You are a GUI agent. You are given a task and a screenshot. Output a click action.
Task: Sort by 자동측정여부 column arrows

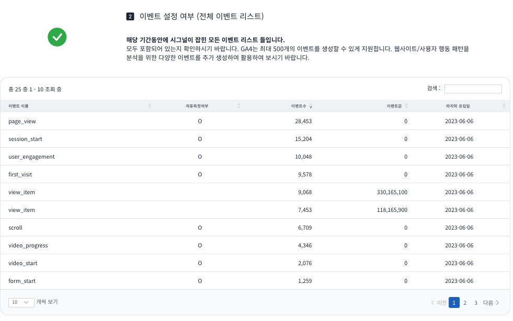click(238, 106)
